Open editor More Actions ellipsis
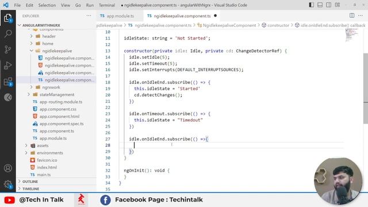This screenshot has height=207, width=368. (361, 16)
